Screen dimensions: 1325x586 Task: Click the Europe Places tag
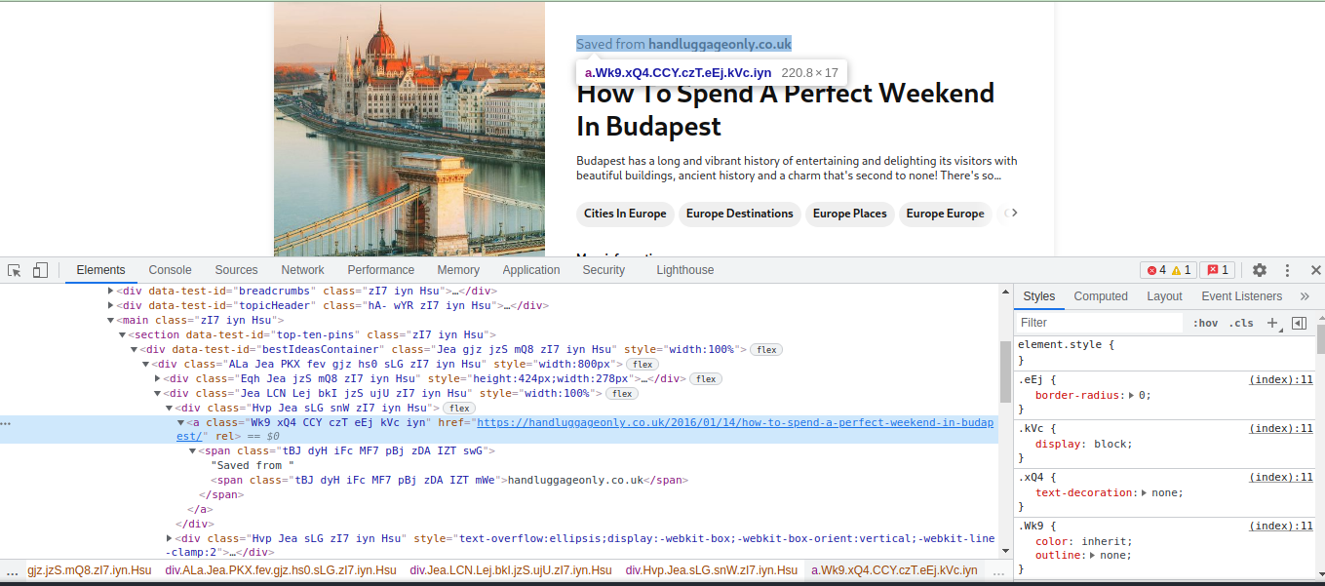(x=849, y=214)
